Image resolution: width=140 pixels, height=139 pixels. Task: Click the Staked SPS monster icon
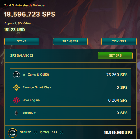pos(13,133)
